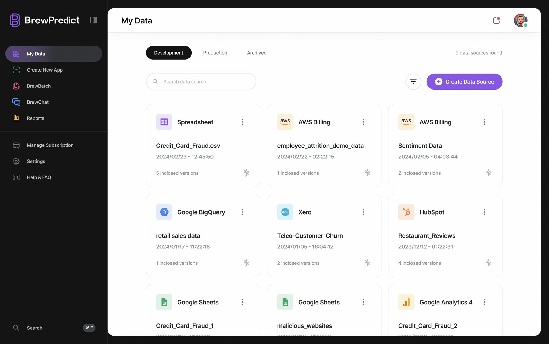The image size is (549, 344).
Task: Select the Credit_Card_Fraud_1 title
Action: 185,326
